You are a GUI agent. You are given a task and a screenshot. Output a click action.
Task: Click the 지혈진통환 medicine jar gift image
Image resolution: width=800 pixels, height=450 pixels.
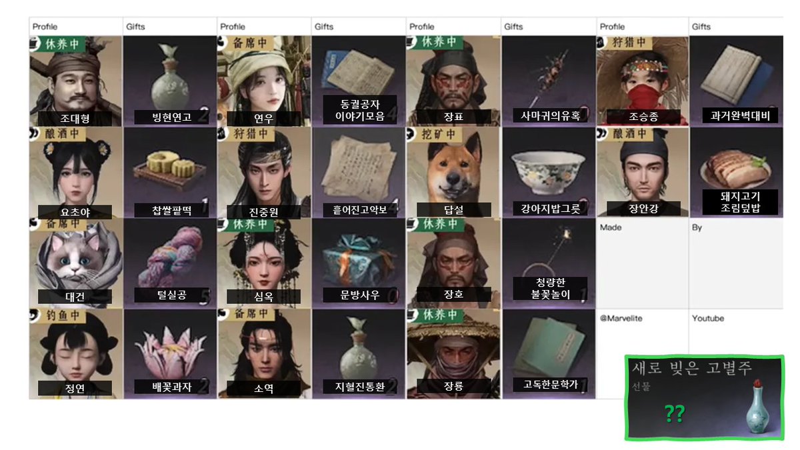click(x=359, y=354)
